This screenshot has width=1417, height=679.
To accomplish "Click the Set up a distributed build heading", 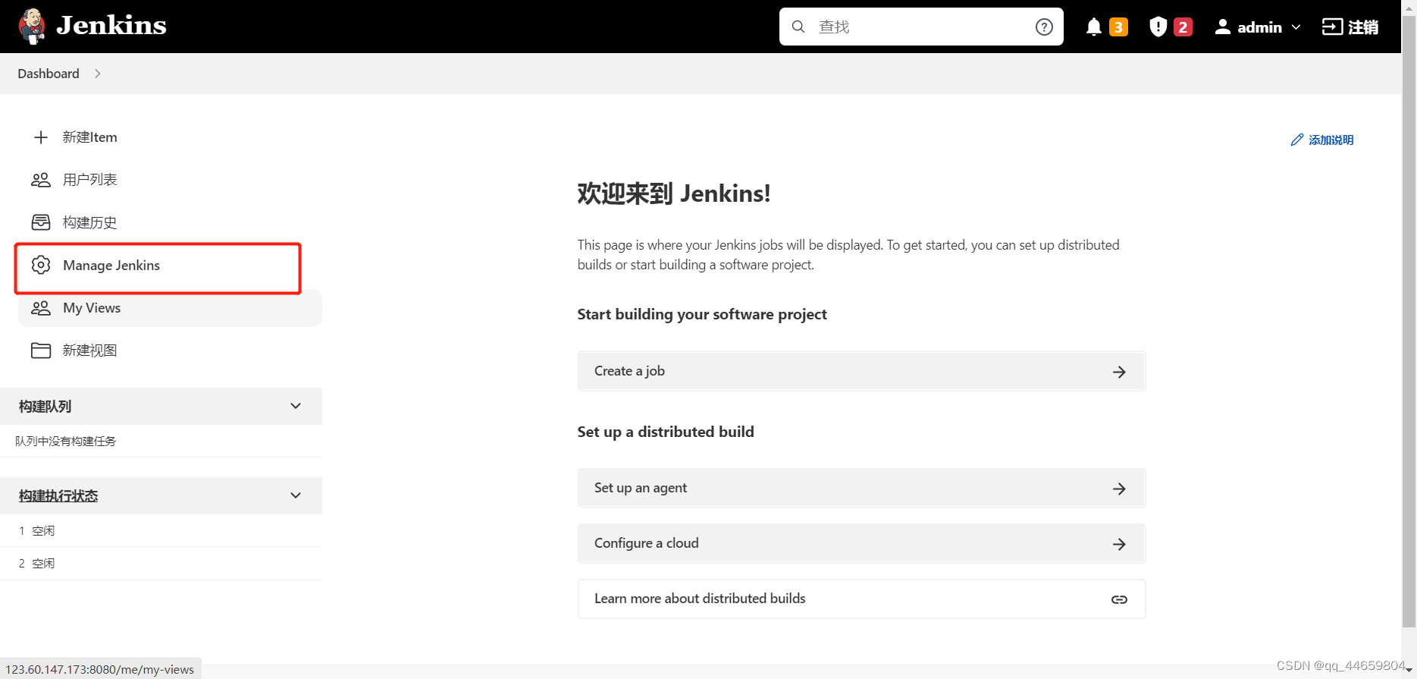I will coord(666,432).
